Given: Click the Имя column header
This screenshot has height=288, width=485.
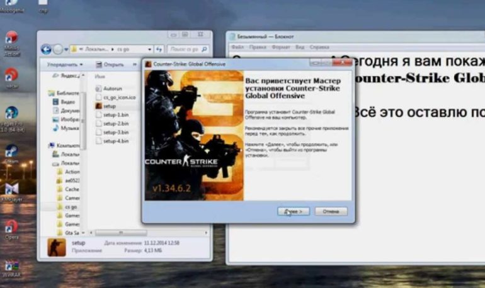Looking at the screenshot, I should click(100, 77).
